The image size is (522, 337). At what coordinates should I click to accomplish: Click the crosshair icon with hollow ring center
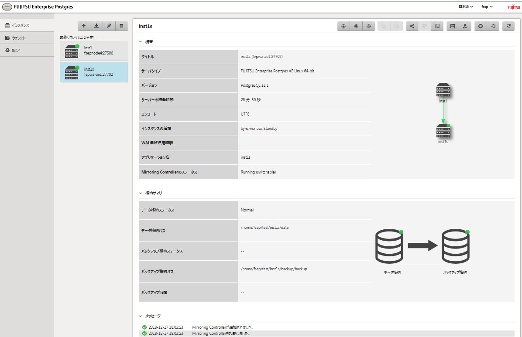pyautogui.click(x=369, y=26)
